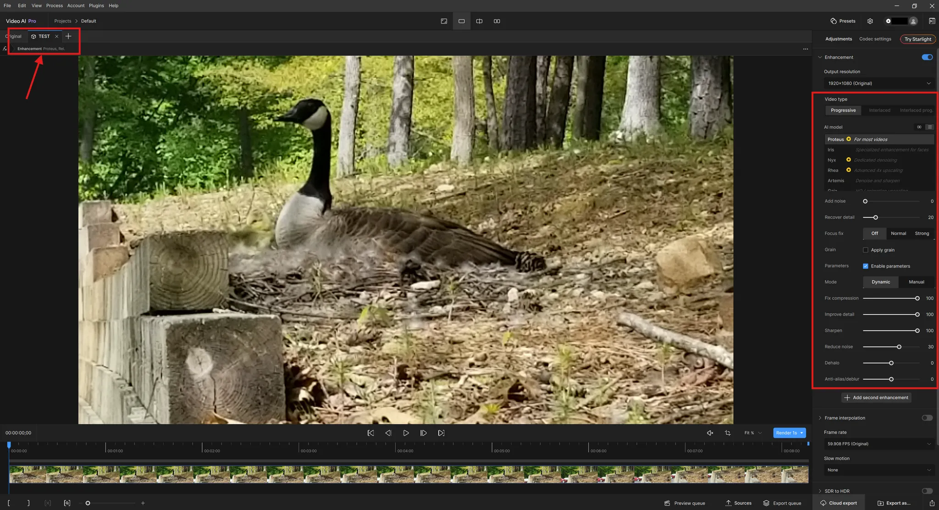The width and height of the screenshot is (939, 510).
Task: Step forward one frame
Action: 424,433
